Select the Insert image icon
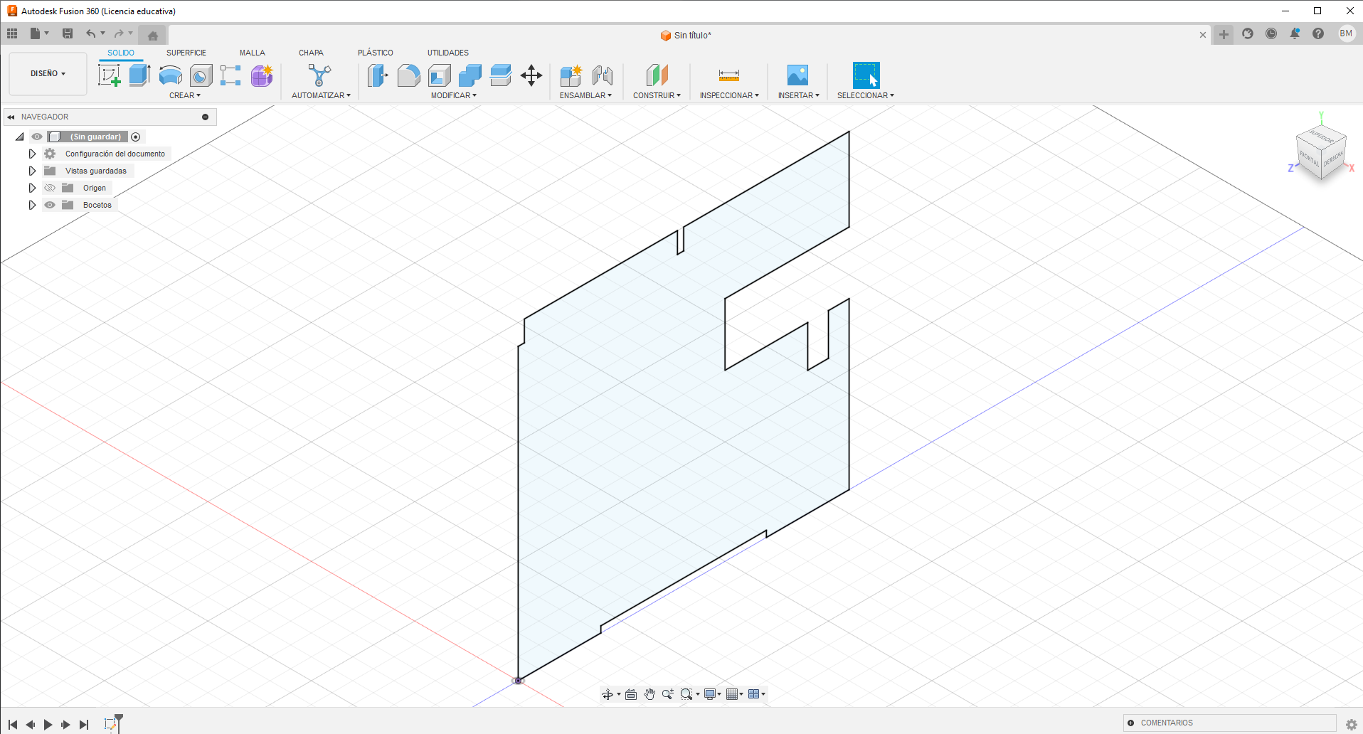This screenshot has width=1363, height=734. [798, 75]
